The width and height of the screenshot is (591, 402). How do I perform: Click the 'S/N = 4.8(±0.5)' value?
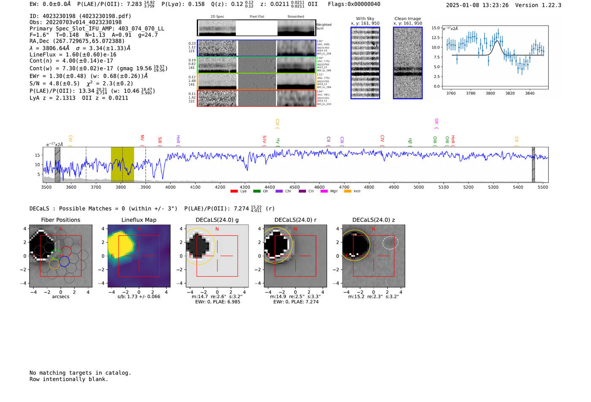tap(54, 84)
